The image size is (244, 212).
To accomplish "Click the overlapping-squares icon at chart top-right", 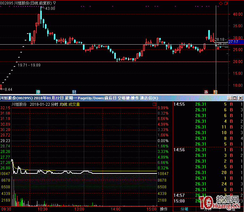I will [x=225, y=3].
